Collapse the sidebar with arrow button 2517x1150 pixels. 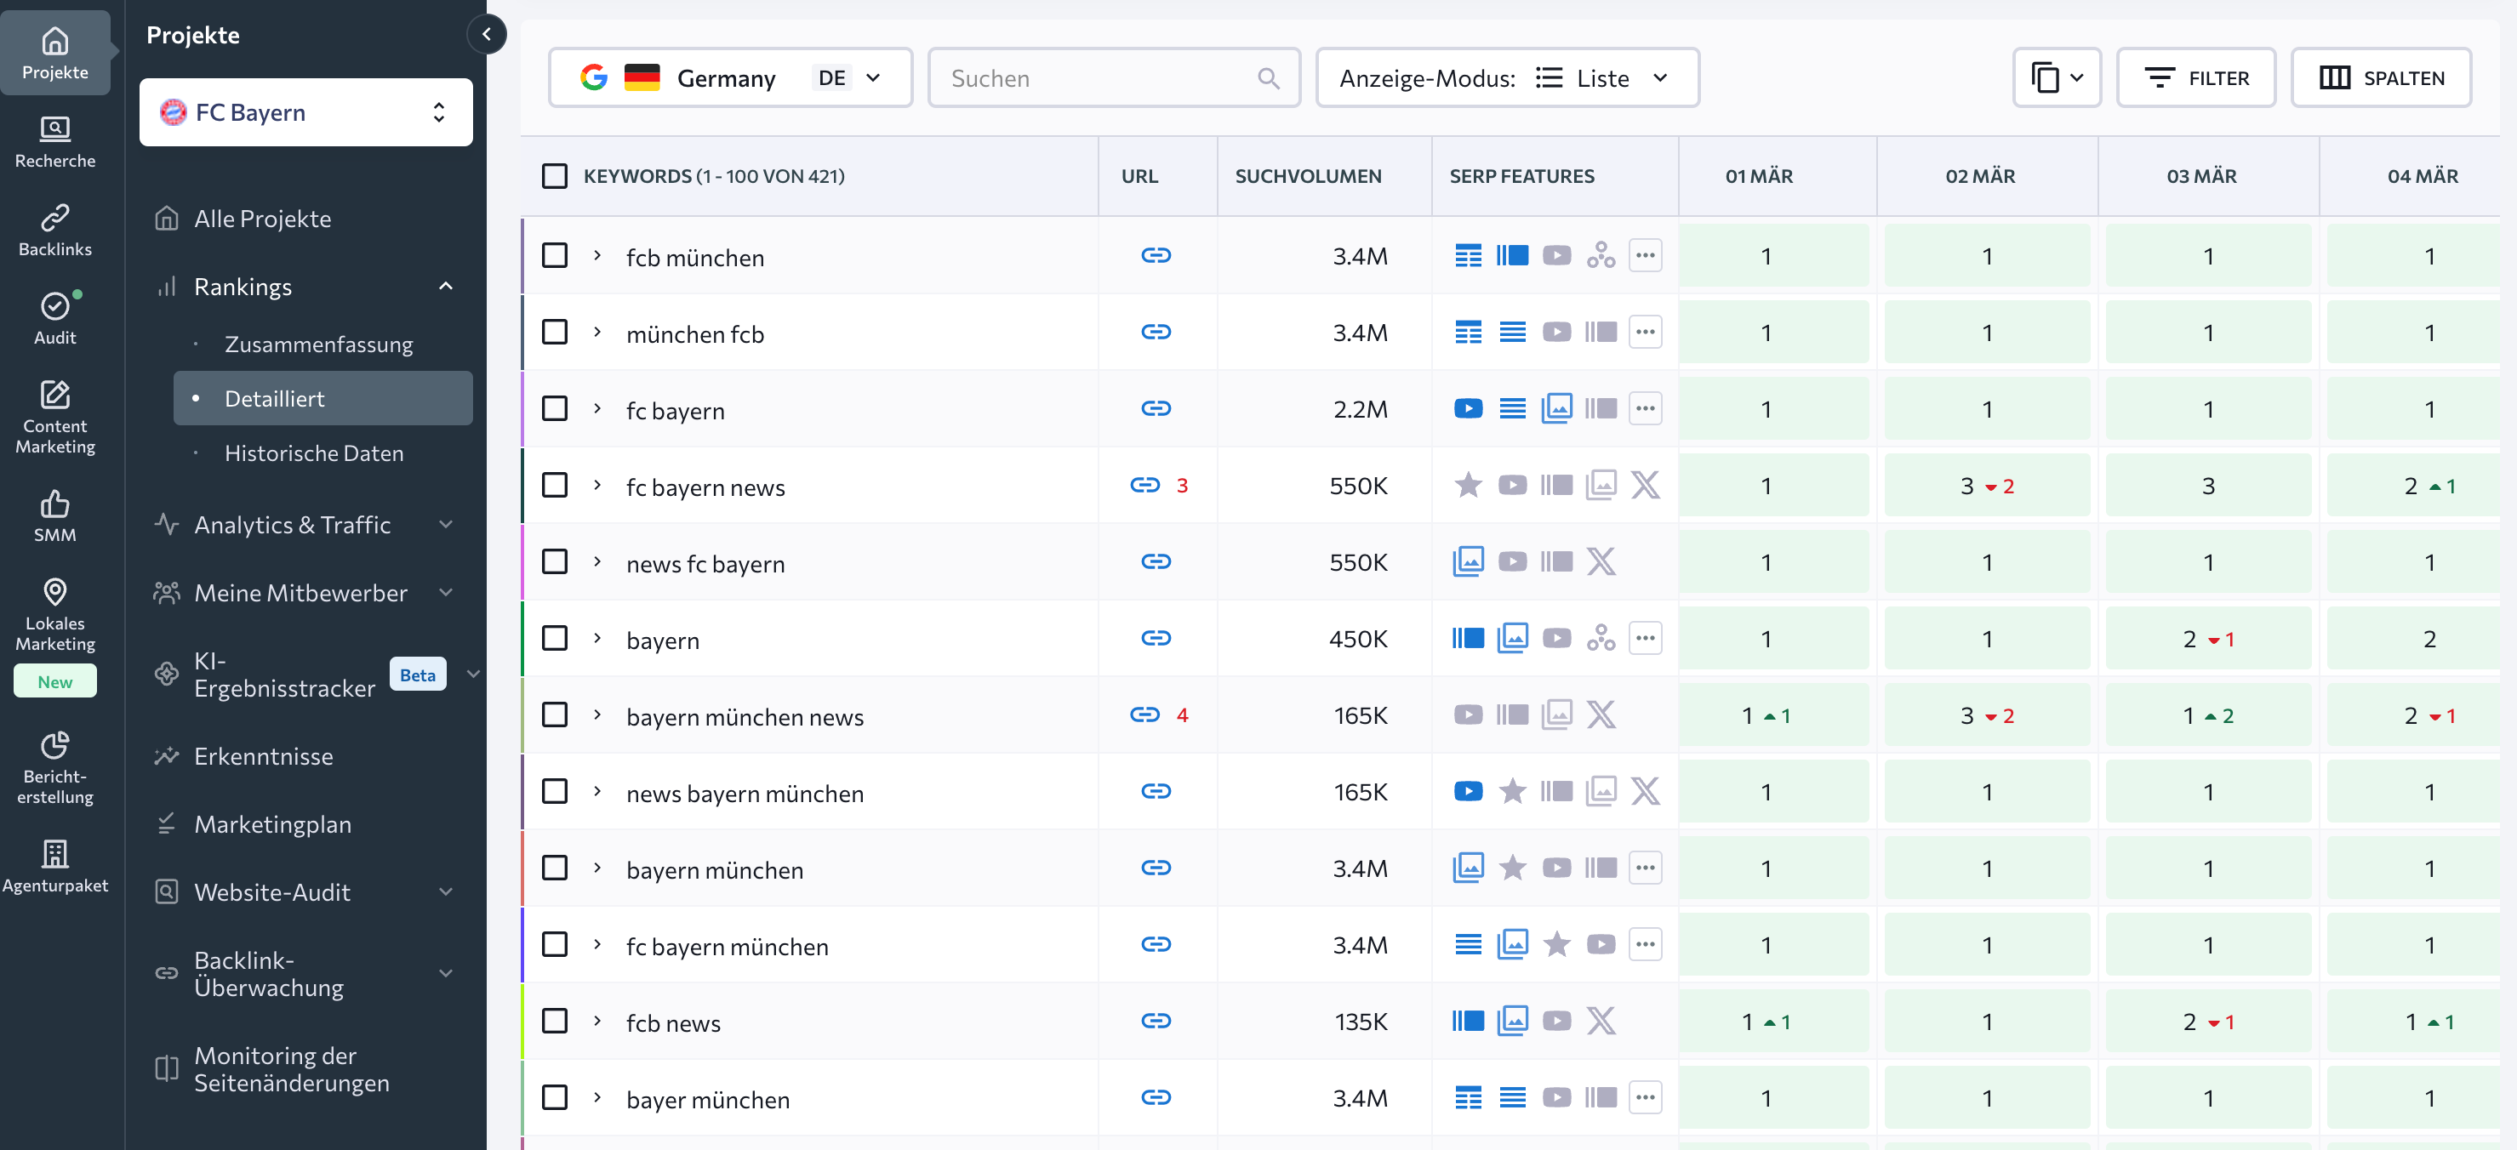[487, 35]
